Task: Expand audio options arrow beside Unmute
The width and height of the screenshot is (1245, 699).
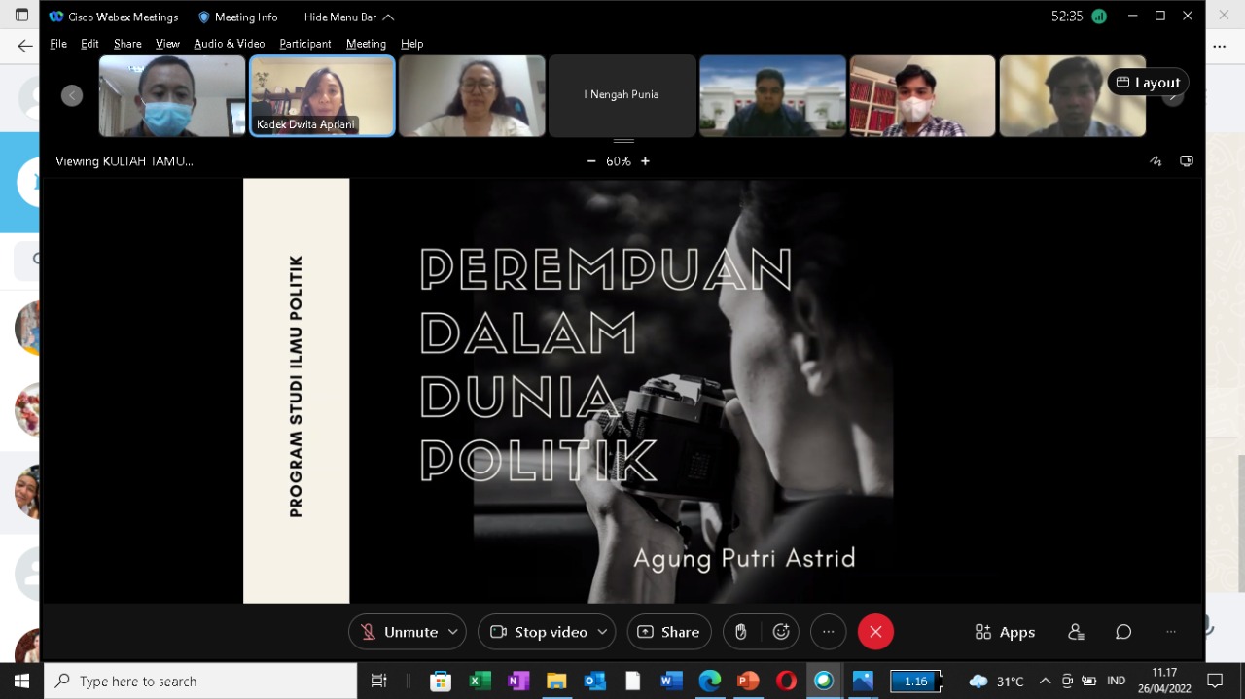Action: 452,632
